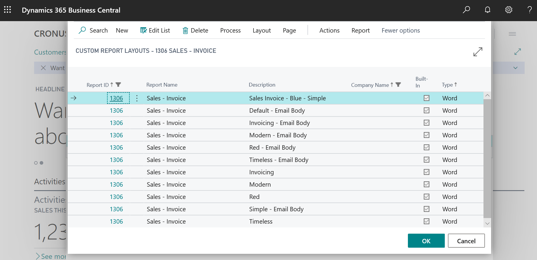Open Built-In column header menu
The width and height of the screenshot is (537, 260).
(x=421, y=82)
